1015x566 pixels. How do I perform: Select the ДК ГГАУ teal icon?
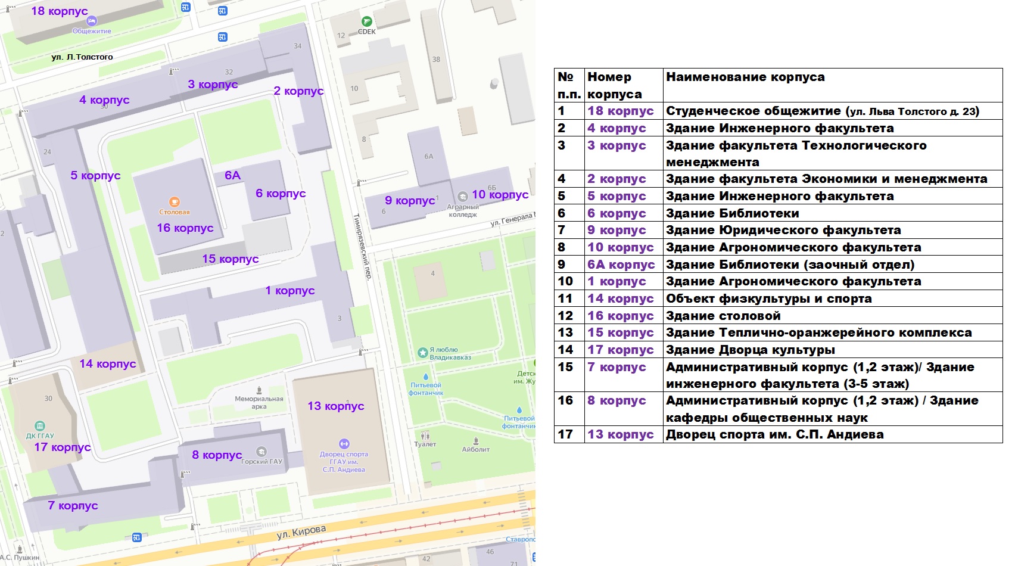pos(40,426)
